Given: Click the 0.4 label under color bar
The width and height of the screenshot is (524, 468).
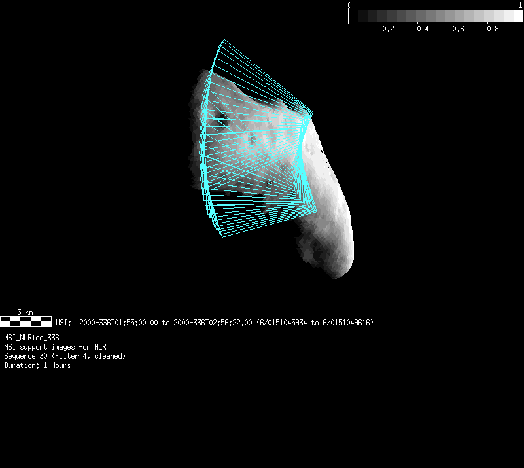Looking at the screenshot, I should click(423, 29).
